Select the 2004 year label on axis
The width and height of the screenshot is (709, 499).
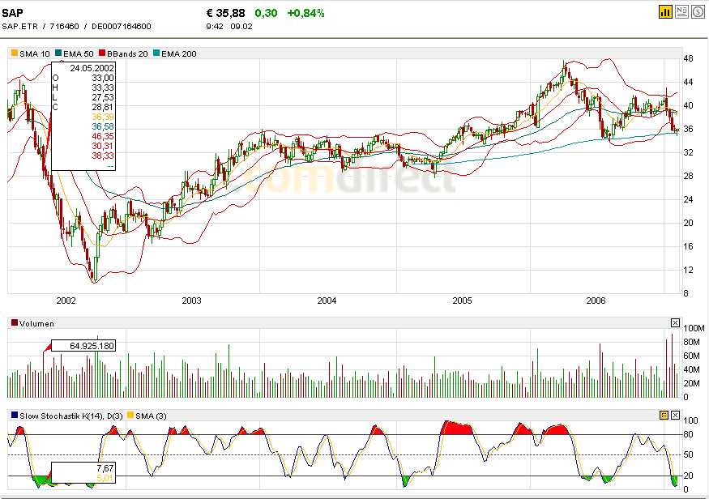pos(327,300)
